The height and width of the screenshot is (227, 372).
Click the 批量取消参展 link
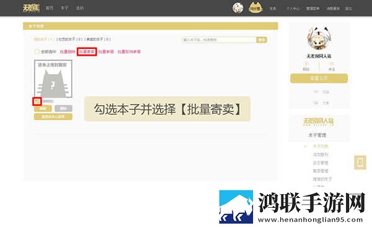pyautogui.click(x=129, y=51)
